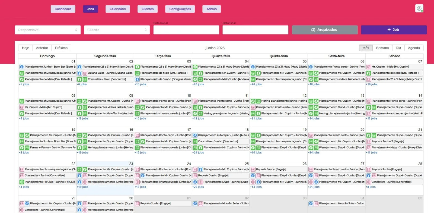
Task: Click Instagram icon on Planejamento de Maio, day 03
Action: (x=138, y=73)
